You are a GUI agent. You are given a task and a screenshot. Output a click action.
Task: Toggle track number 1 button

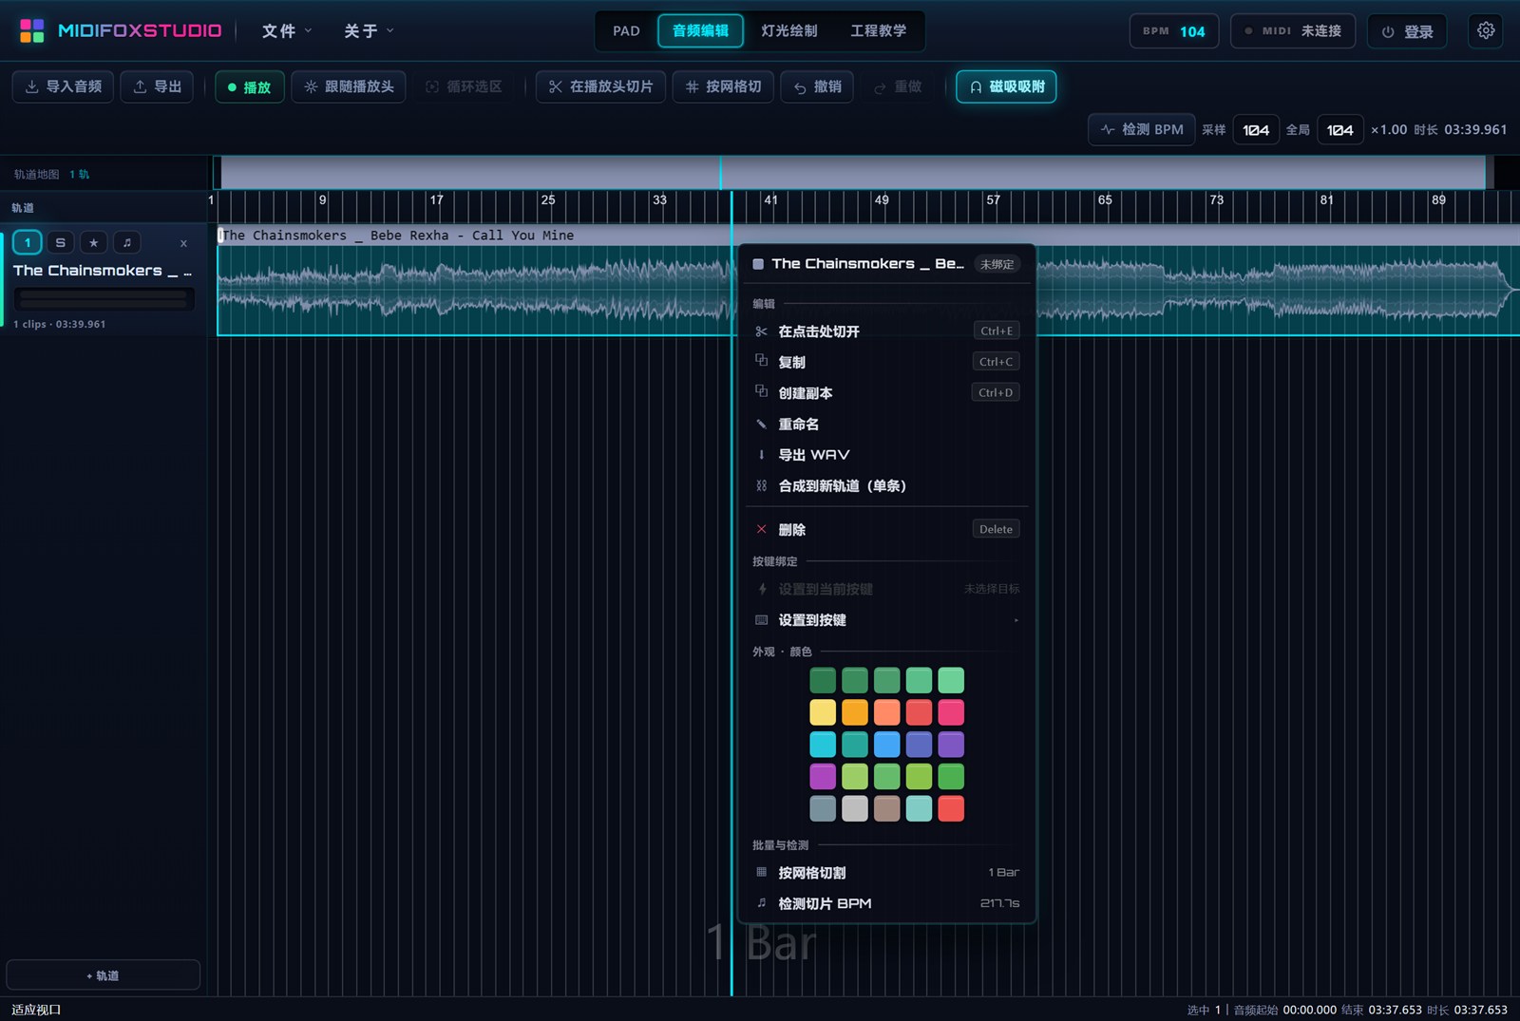[28, 242]
